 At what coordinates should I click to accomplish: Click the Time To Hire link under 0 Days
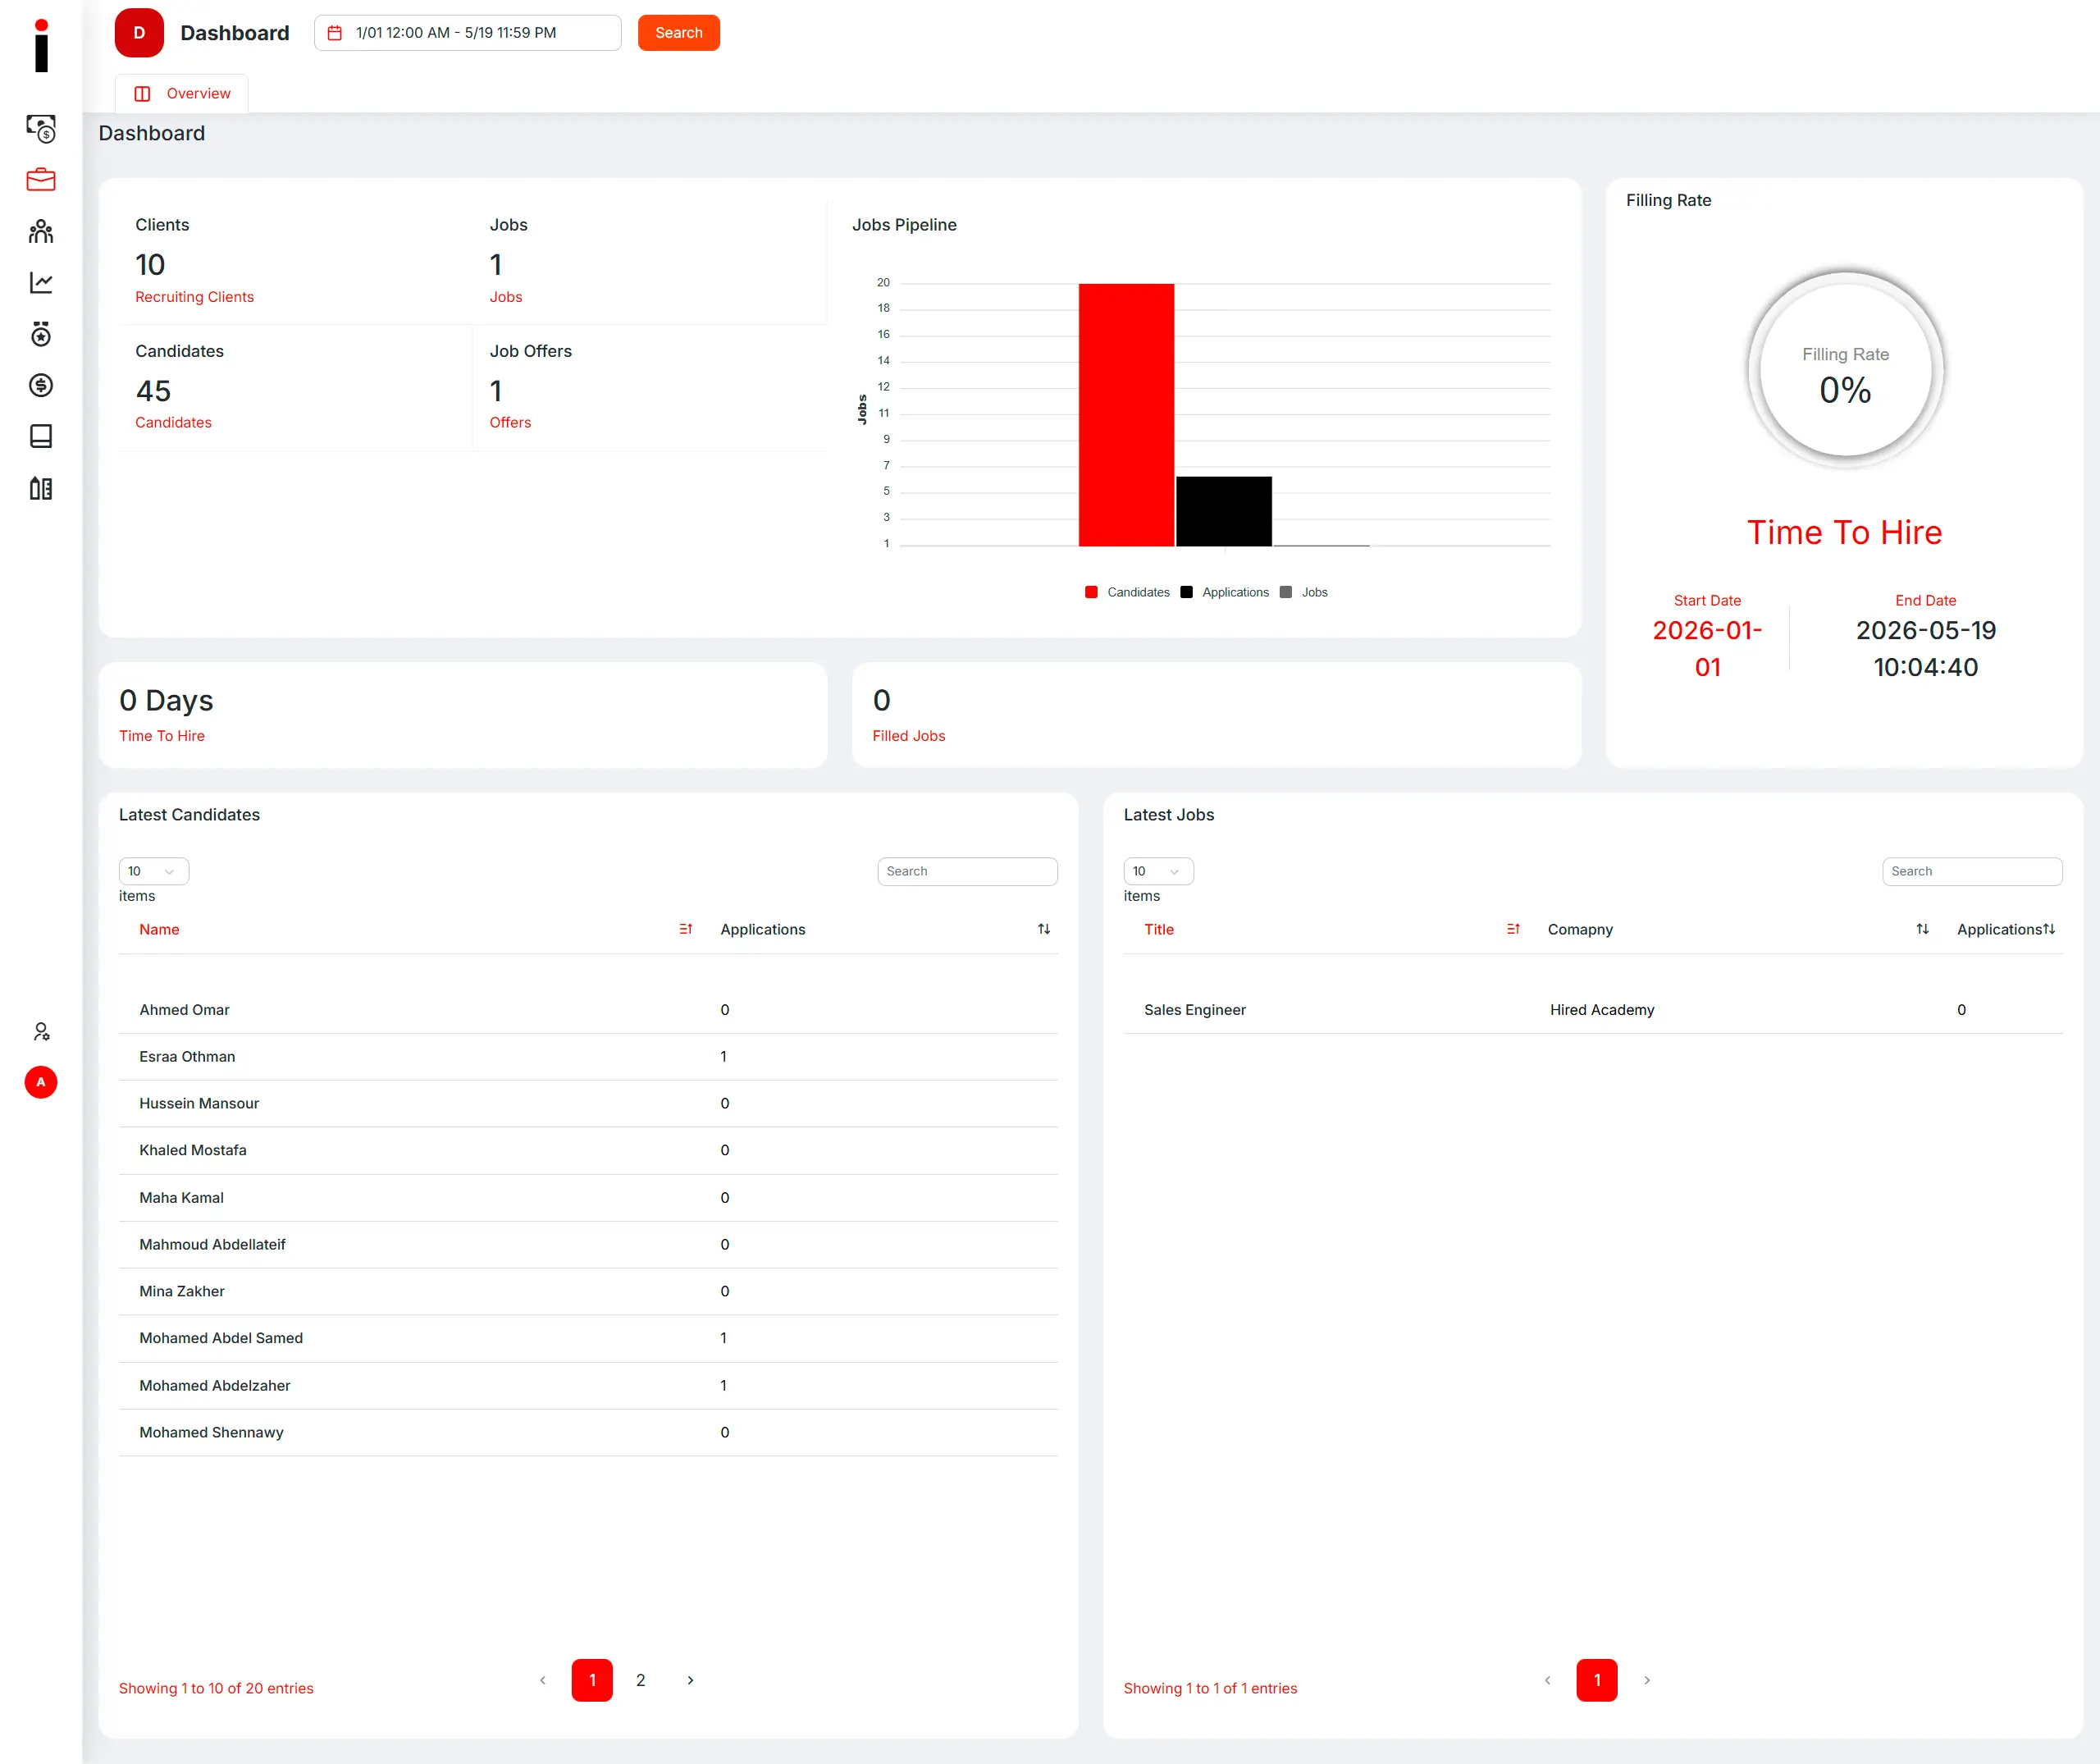click(x=162, y=735)
